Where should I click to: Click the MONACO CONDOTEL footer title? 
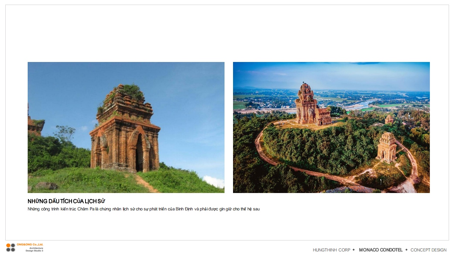click(381, 250)
